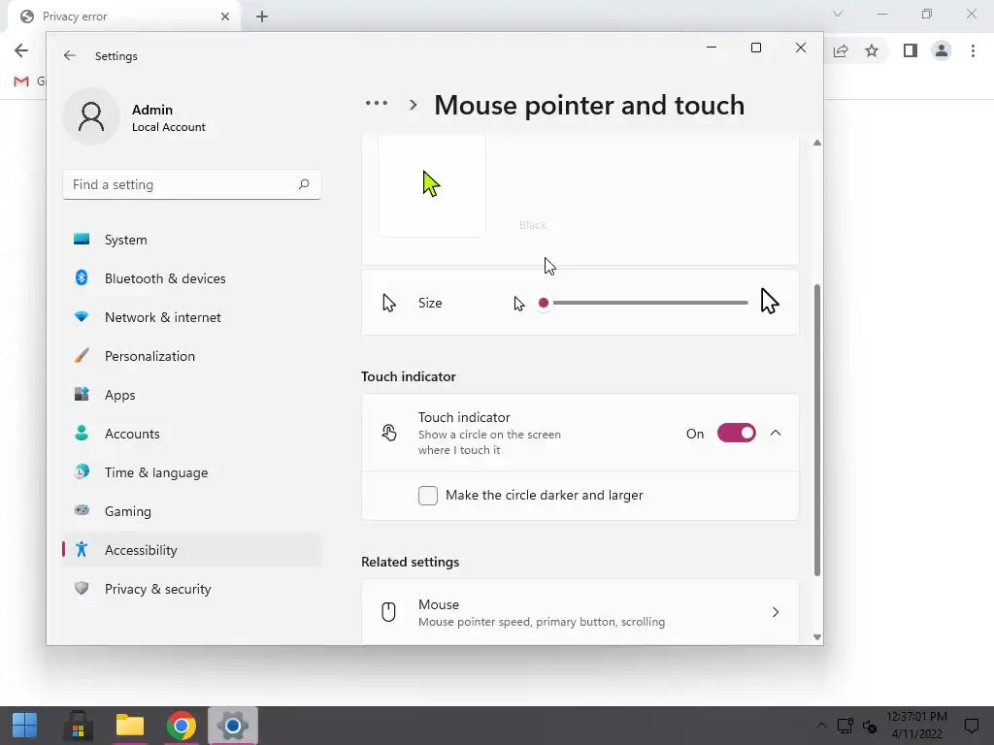Open File Explorer from taskbar
This screenshot has height=745, width=994.
tap(130, 726)
